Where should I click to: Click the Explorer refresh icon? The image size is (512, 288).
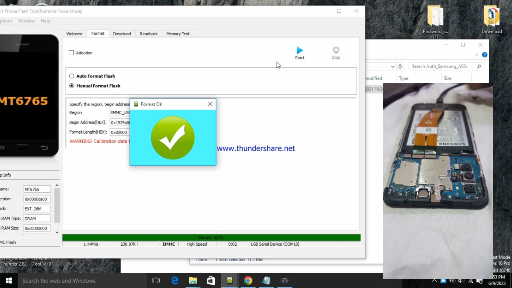coord(400,66)
